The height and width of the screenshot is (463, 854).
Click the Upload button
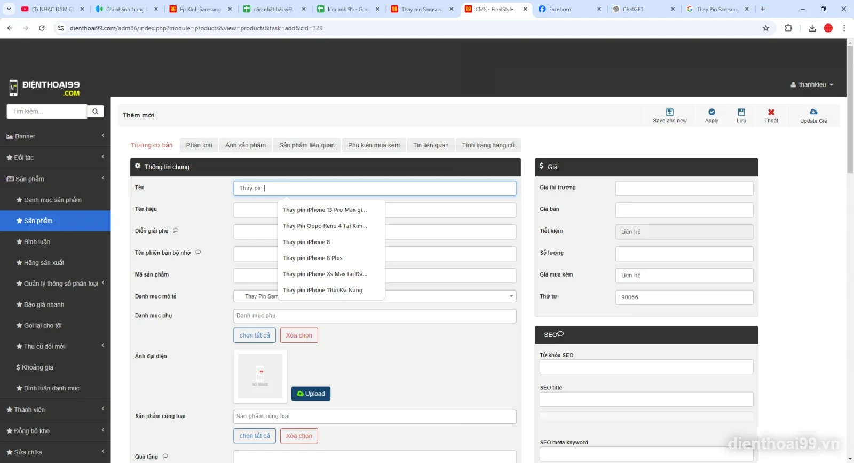[311, 394]
